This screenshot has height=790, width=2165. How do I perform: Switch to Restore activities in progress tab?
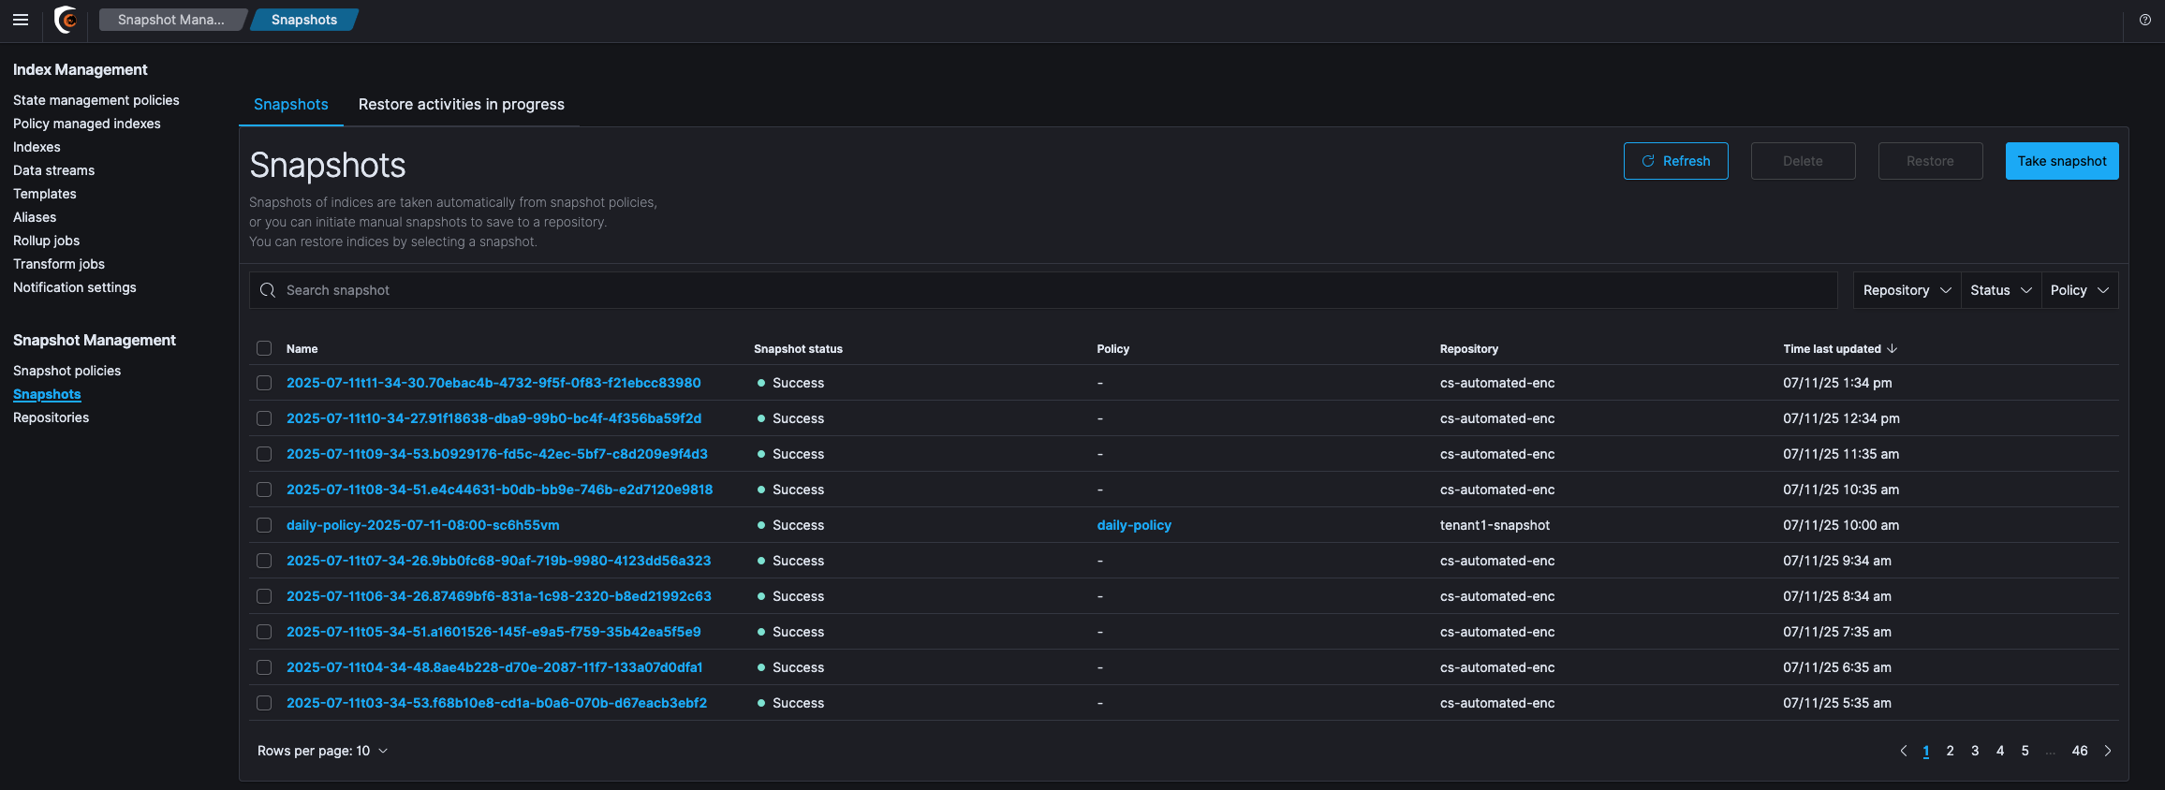coord(461,105)
